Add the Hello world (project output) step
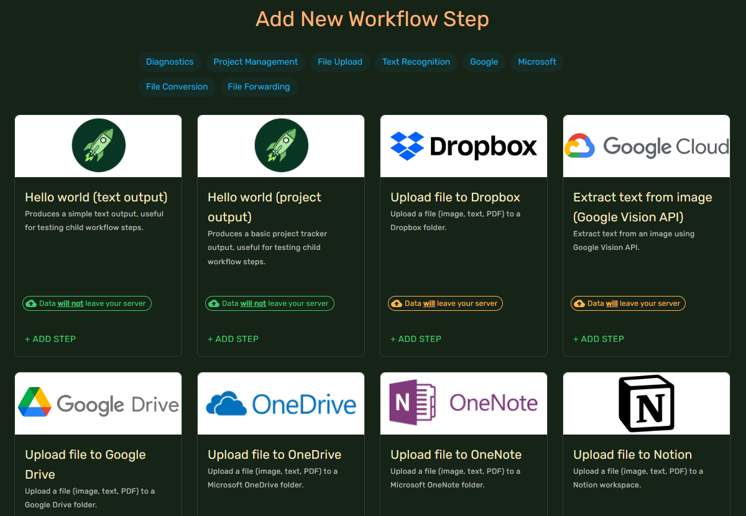746x516 pixels. point(233,339)
